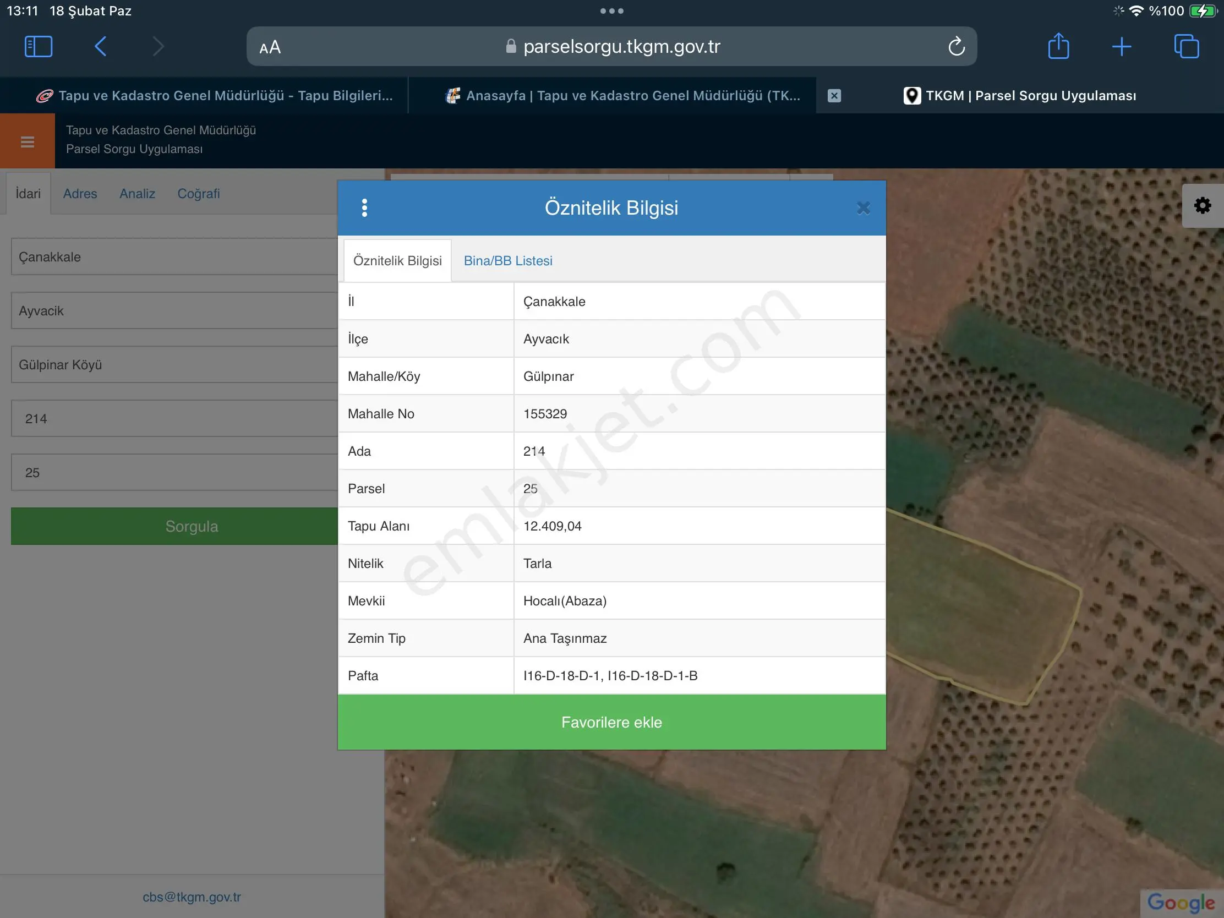Open the Ayvacik district dropdown
Viewport: 1224px width, 918px height.
pos(174,311)
